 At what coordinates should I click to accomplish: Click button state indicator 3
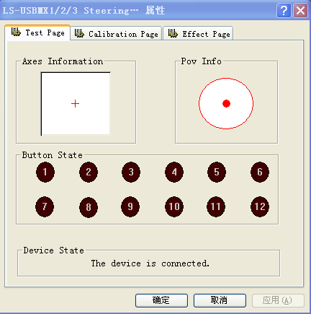(131, 172)
